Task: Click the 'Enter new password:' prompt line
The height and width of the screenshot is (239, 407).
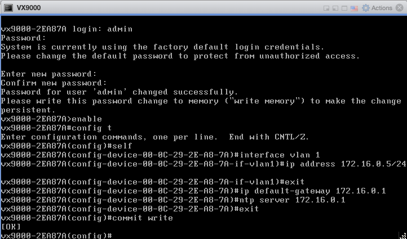Action: [48, 74]
